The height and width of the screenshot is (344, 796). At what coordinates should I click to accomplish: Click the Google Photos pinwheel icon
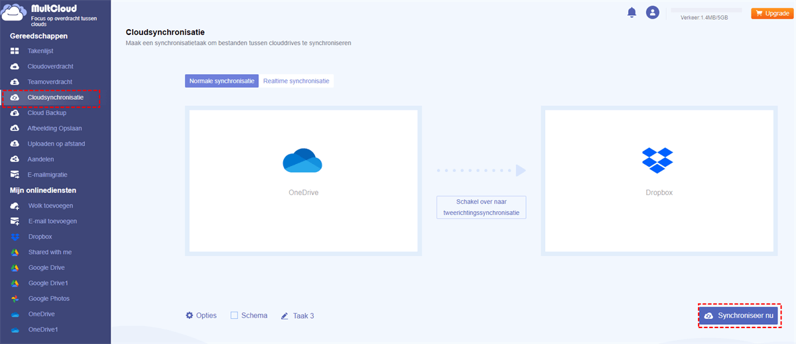pyautogui.click(x=15, y=299)
